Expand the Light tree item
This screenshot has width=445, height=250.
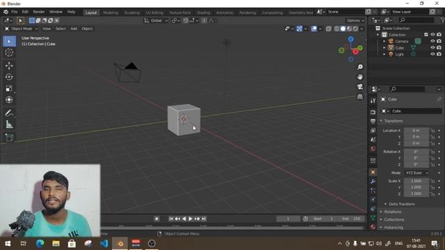385,54
